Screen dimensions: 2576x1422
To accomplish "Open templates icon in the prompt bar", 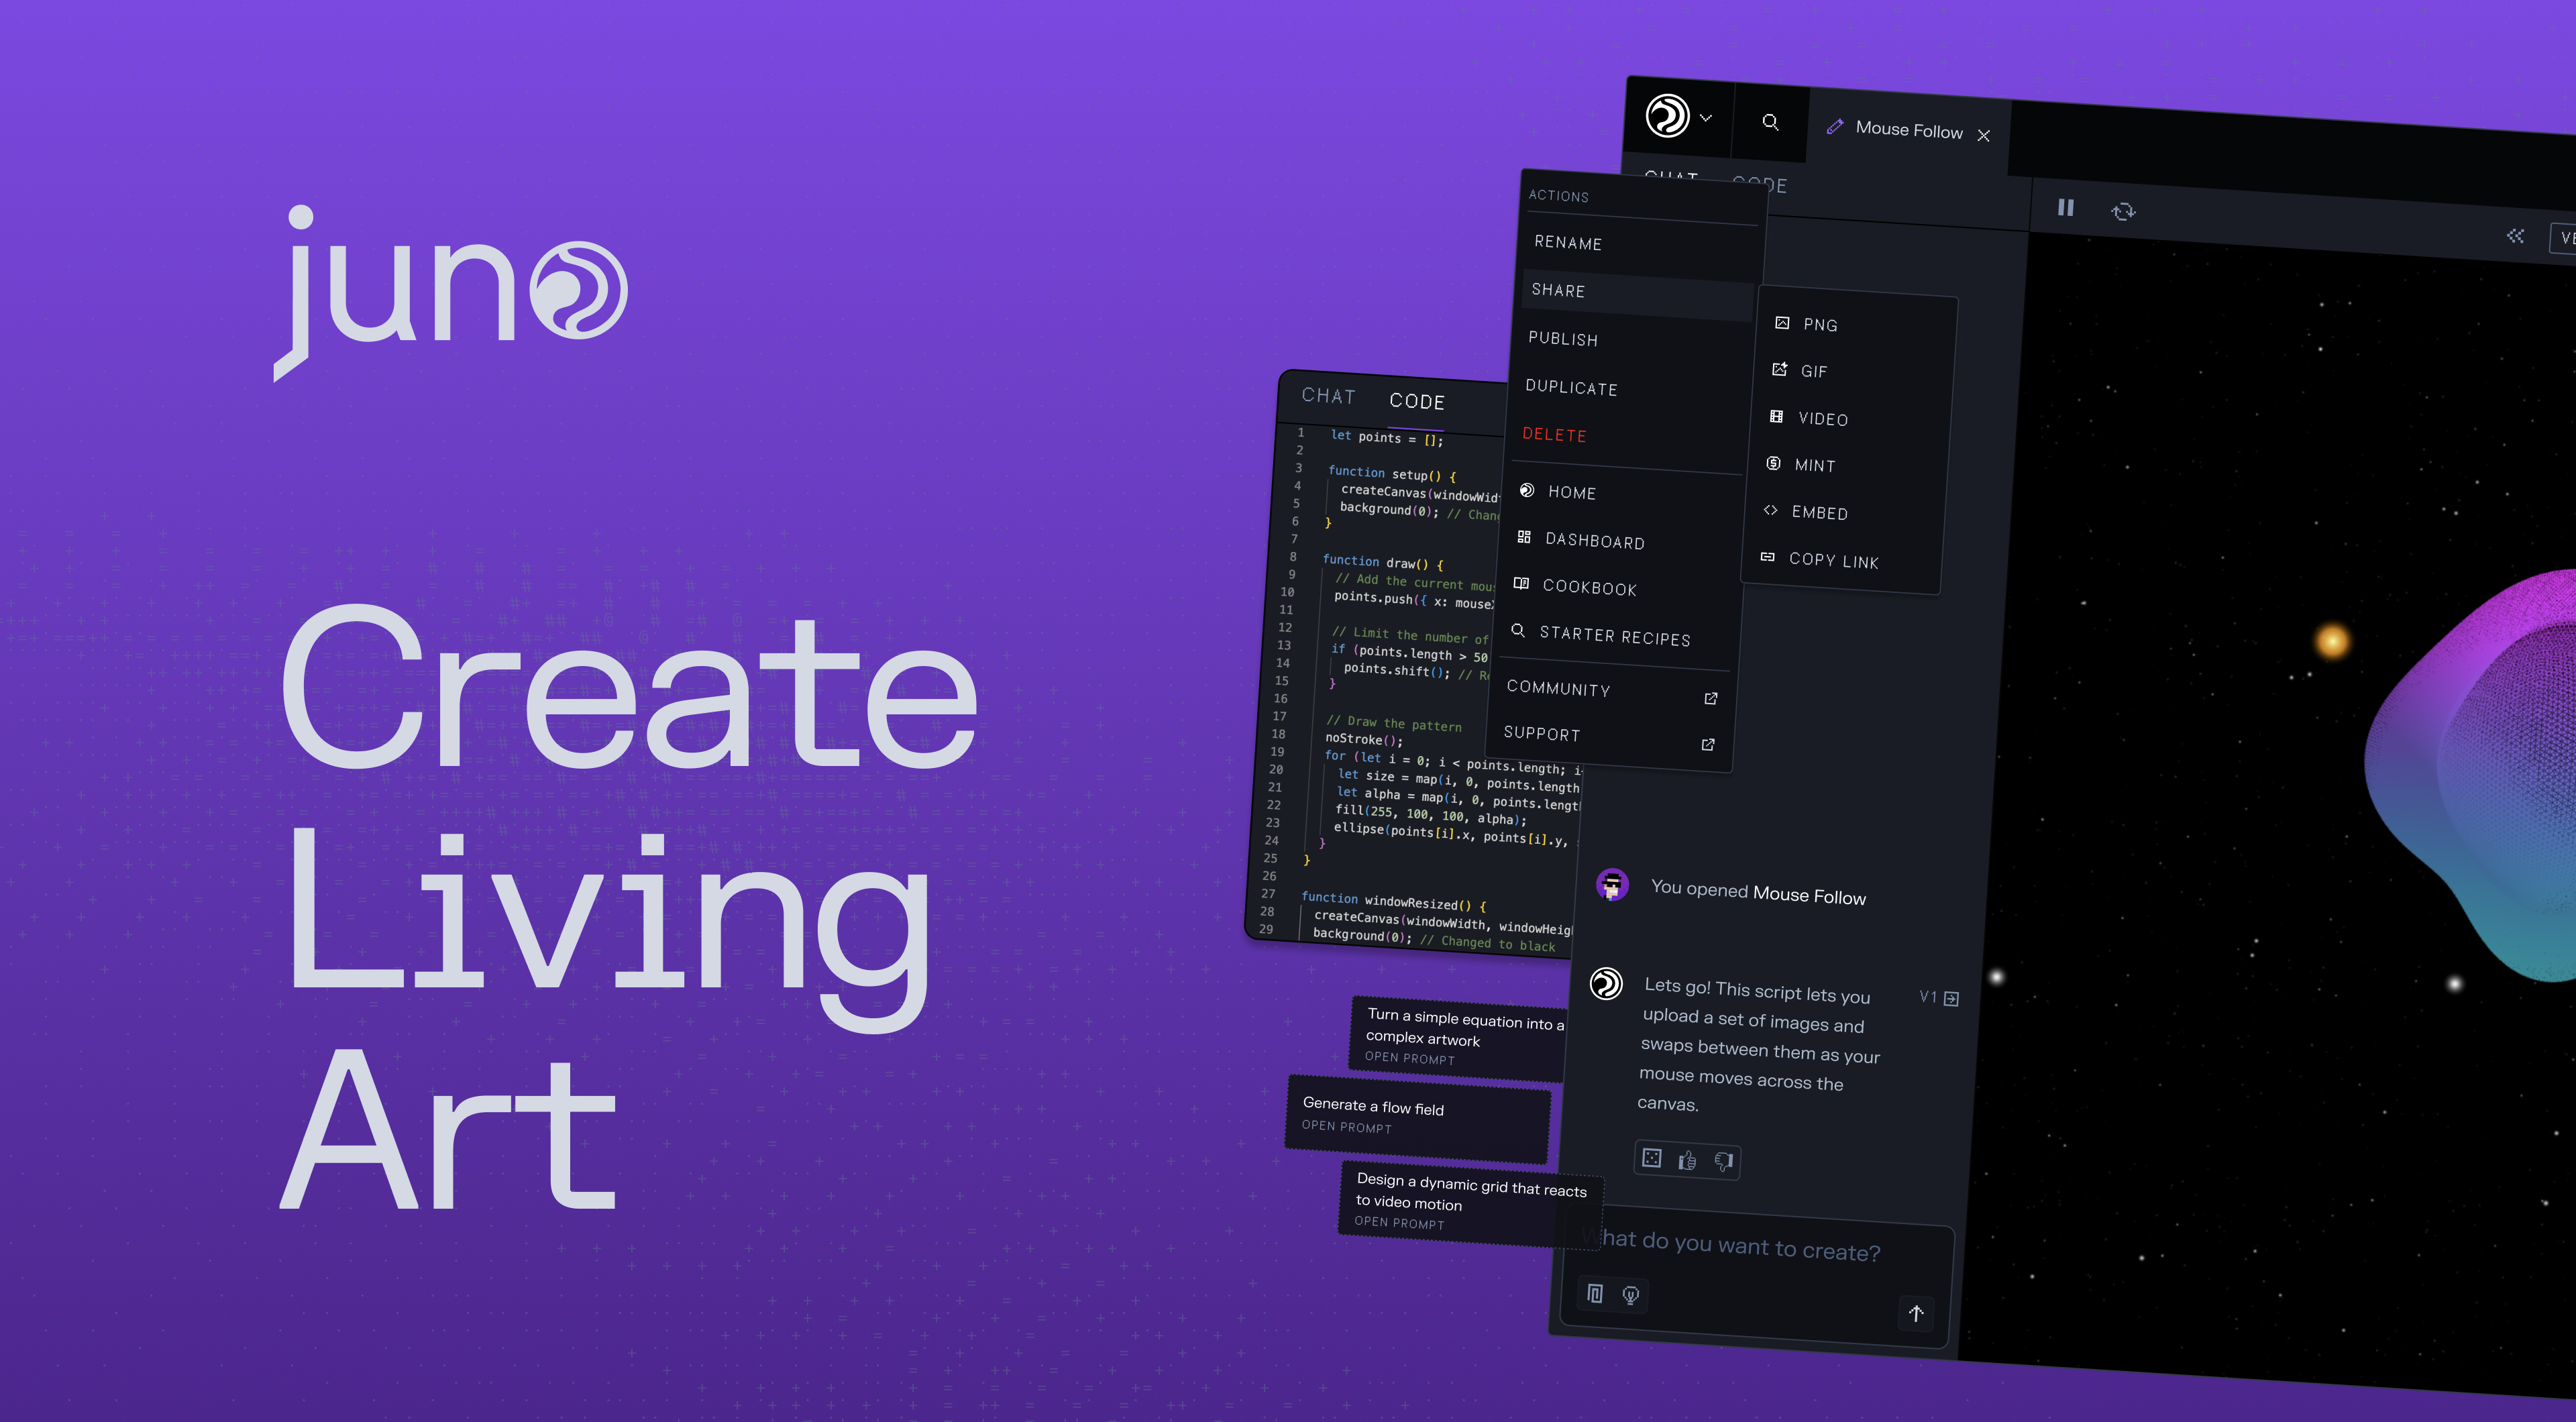I will click(x=1595, y=1295).
